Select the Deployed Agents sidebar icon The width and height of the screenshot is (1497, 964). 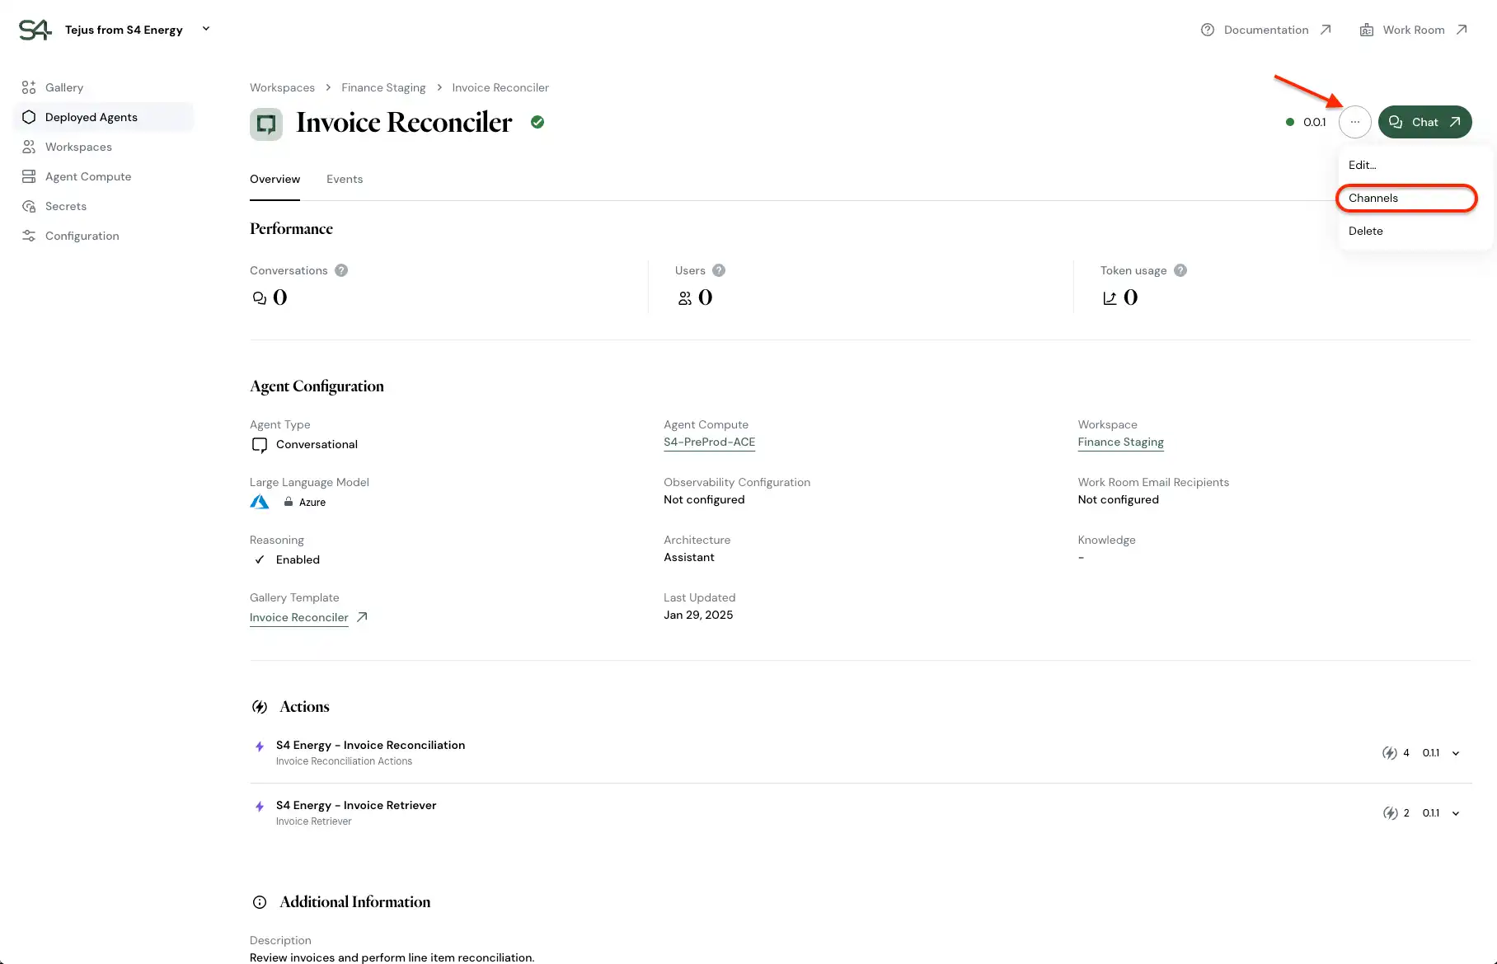(x=29, y=117)
